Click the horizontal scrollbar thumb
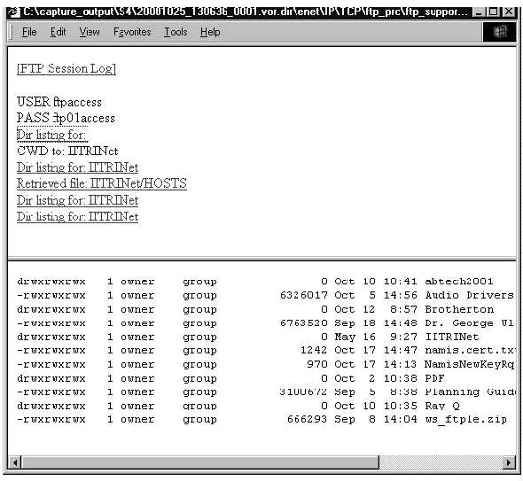The width and height of the screenshot is (523, 481). coord(200,462)
